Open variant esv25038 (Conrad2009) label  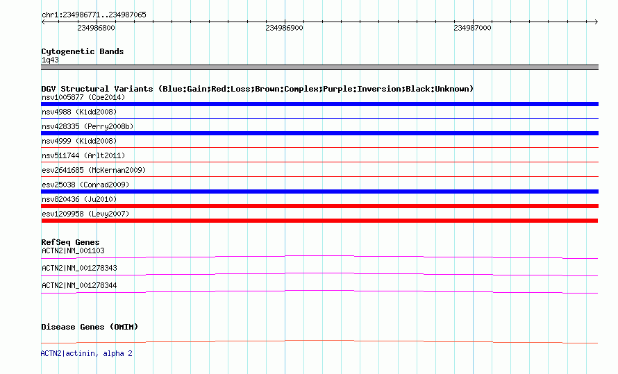(x=85, y=185)
